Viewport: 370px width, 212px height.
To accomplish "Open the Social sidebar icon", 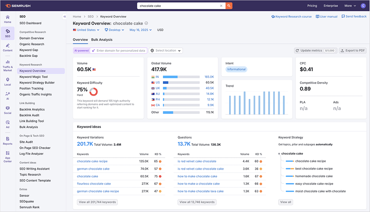I will [8, 110].
